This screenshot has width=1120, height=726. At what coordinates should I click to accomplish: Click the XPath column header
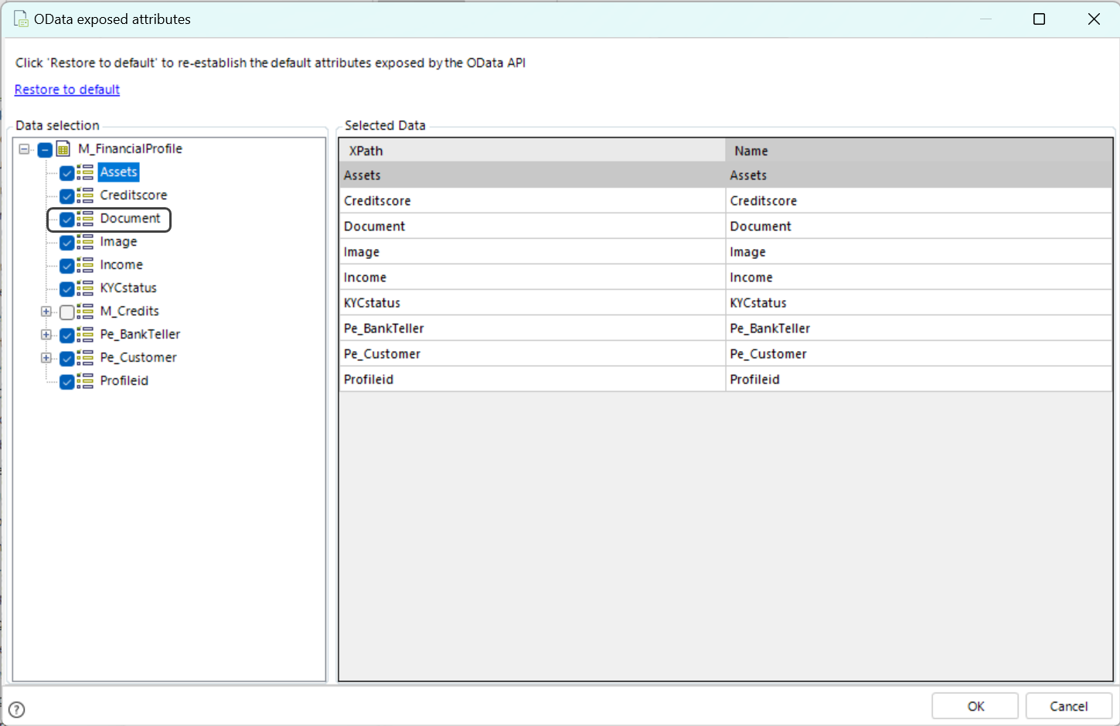[532, 151]
